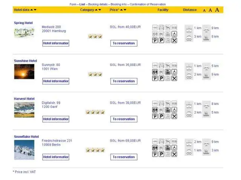241x180 pixels.
Task: Click the airplane distance icon for Spring Hotel
Action: [206, 28]
